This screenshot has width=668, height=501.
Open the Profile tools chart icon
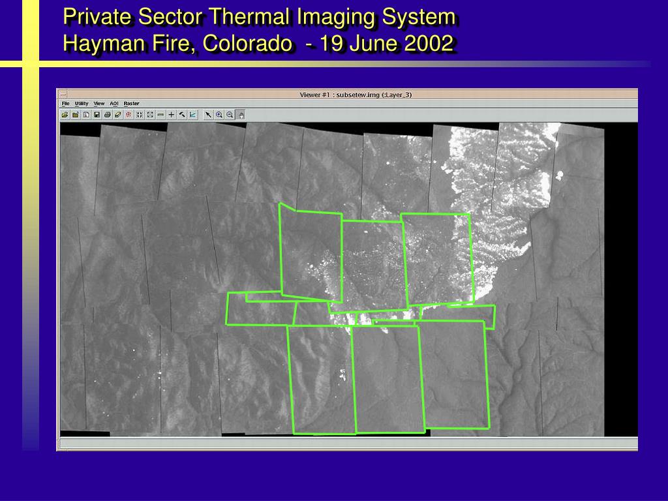coord(192,115)
